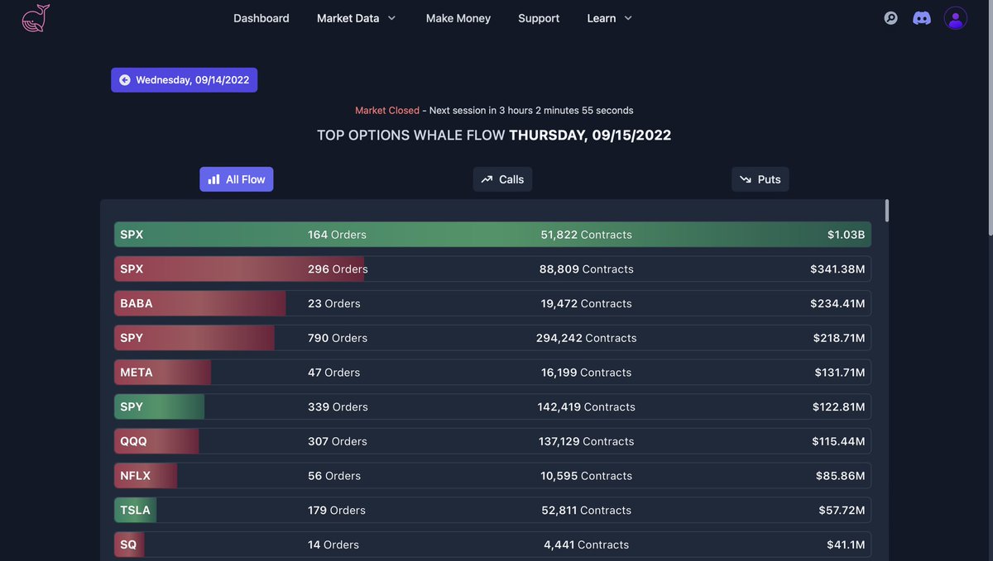Open the red SPX row with $341.38M
Viewport: 993px width, 561px height.
point(492,269)
